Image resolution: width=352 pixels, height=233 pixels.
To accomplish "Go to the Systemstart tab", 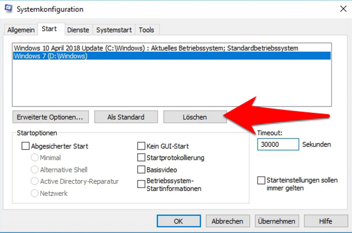I will [114, 30].
